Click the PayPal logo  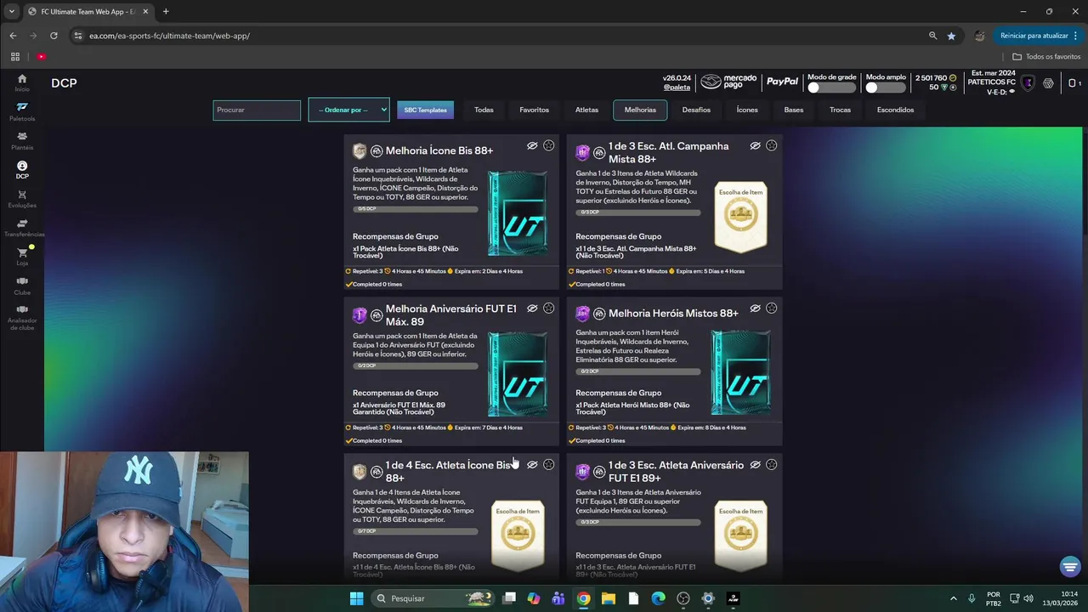tap(782, 82)
